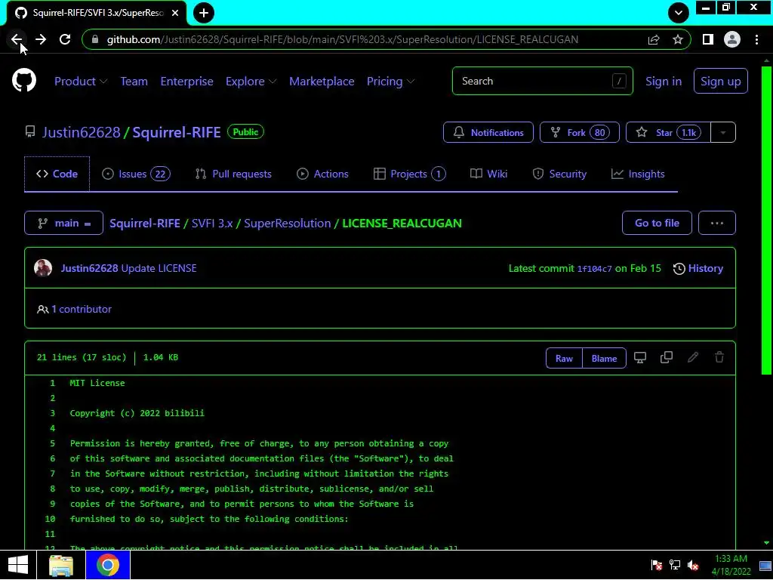The height and width of the screenshot is (580, 773).
Task: Open the Insights tab
Action: (x=638, y=174)
